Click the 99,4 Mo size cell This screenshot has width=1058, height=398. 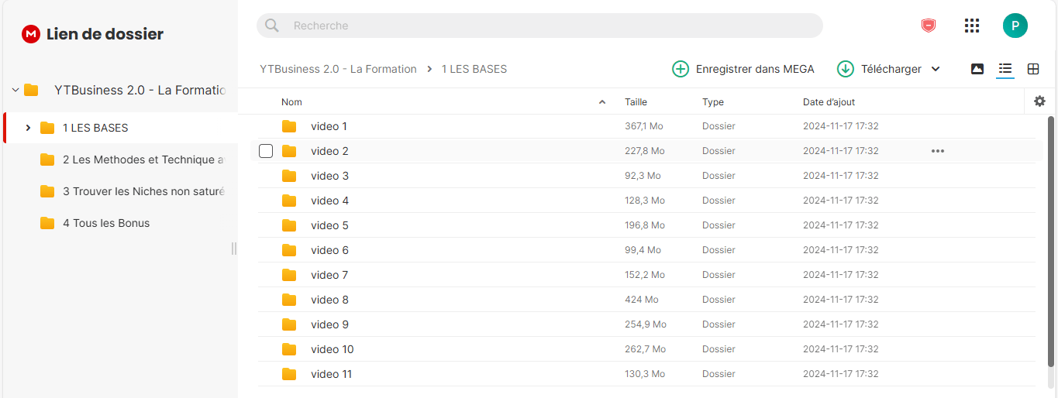click(x=643, y=250)
